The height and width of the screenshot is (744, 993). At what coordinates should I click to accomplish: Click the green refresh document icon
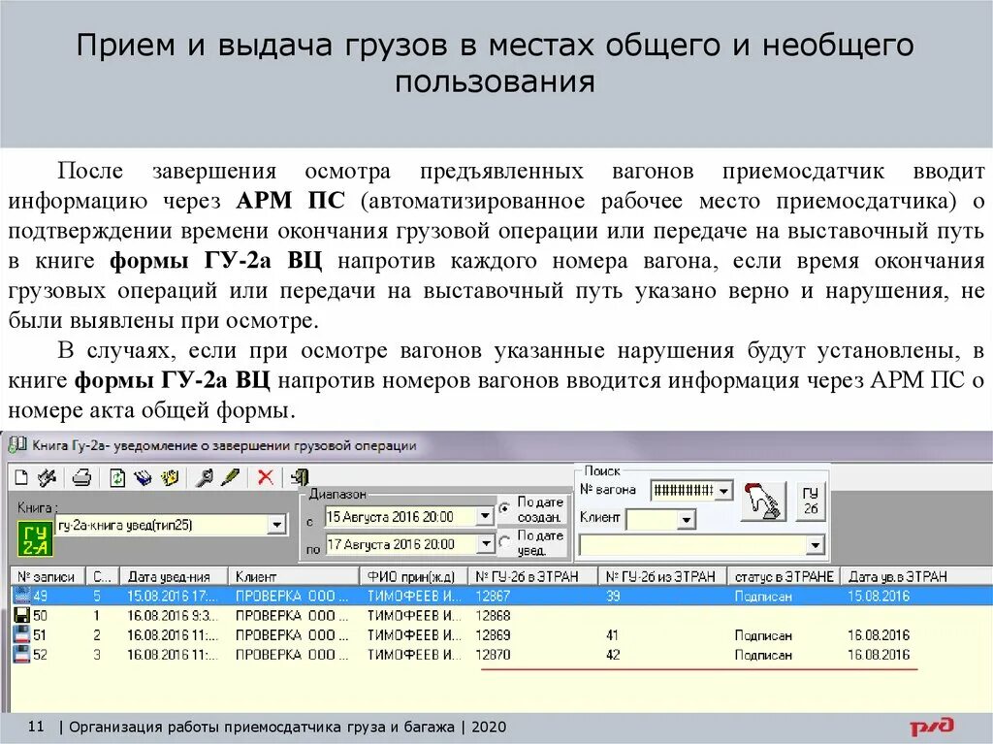click(117, 477)
